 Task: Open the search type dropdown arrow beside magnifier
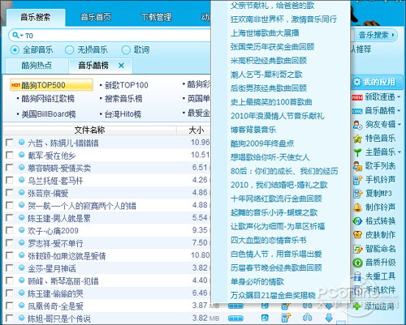(x=22, y=36)
